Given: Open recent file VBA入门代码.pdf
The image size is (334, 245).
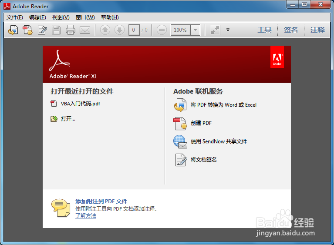Looking at the screenshot, I should [x=80, y=104].
